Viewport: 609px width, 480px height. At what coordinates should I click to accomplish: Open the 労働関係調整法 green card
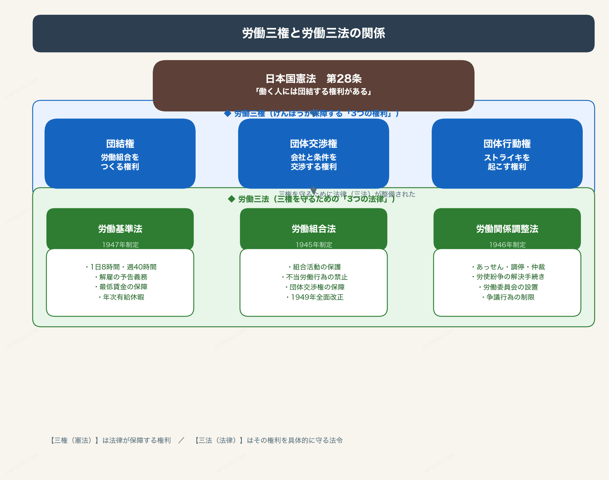[507, 228]
